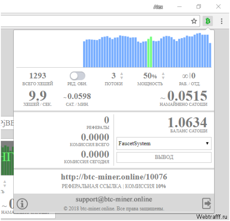
Task: Click the logout arrow icon
Action: tap(206, 203)
